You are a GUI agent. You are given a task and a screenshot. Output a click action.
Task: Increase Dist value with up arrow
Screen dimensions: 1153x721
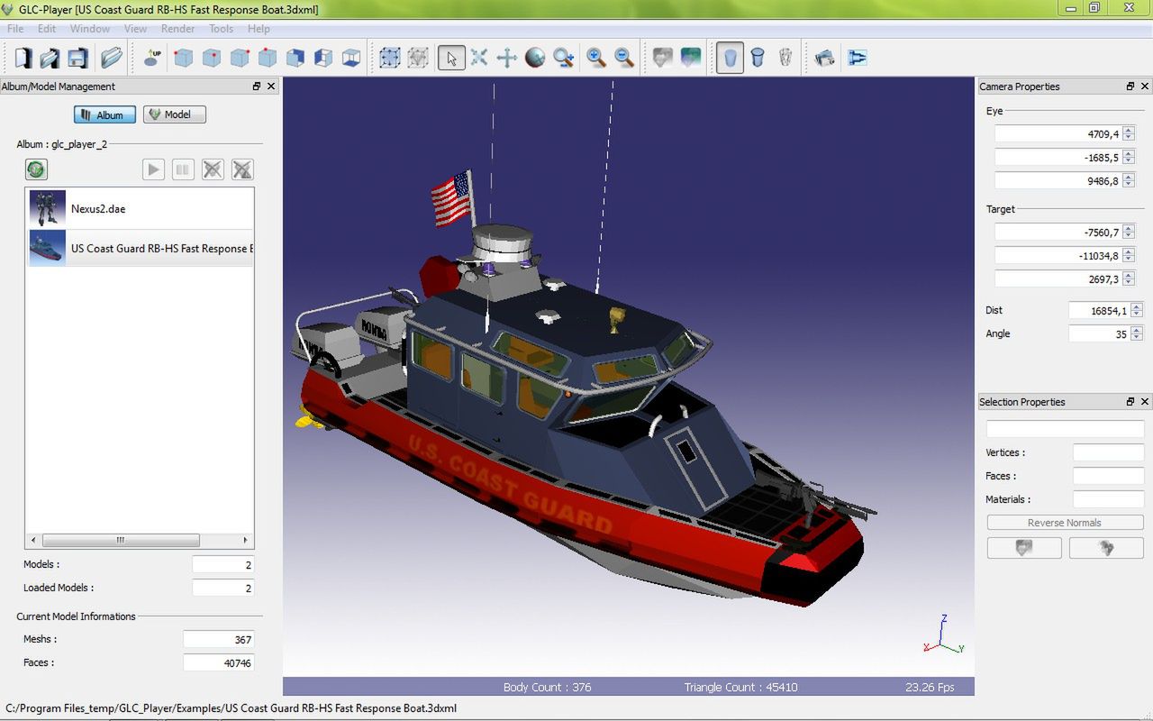pos(1137,306)
